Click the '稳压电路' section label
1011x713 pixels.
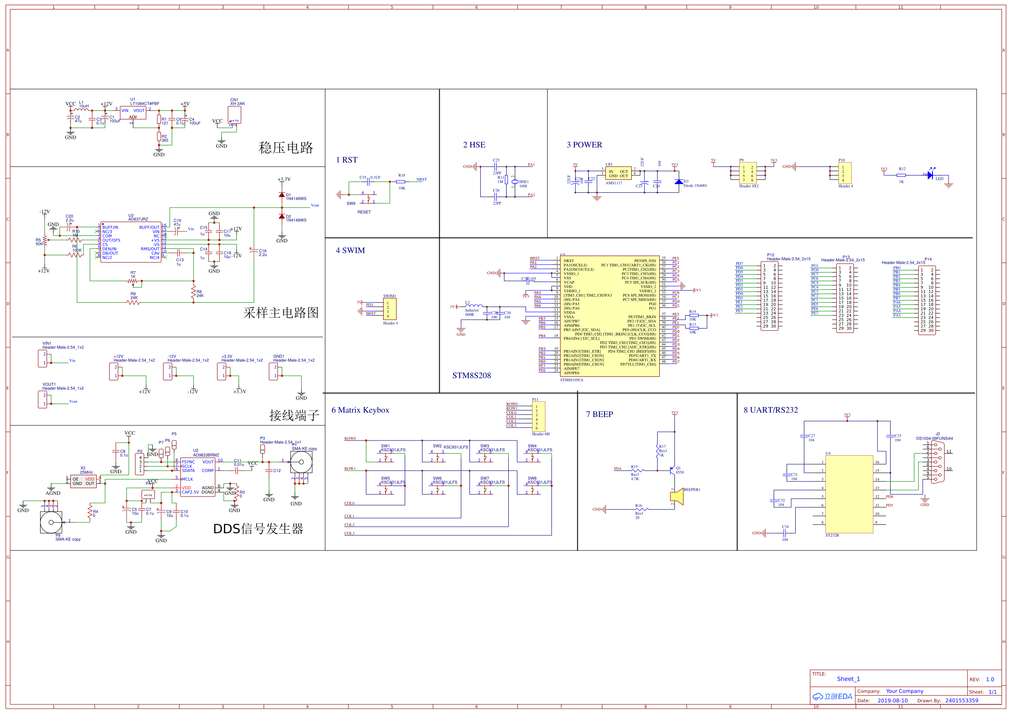point(286,148)
